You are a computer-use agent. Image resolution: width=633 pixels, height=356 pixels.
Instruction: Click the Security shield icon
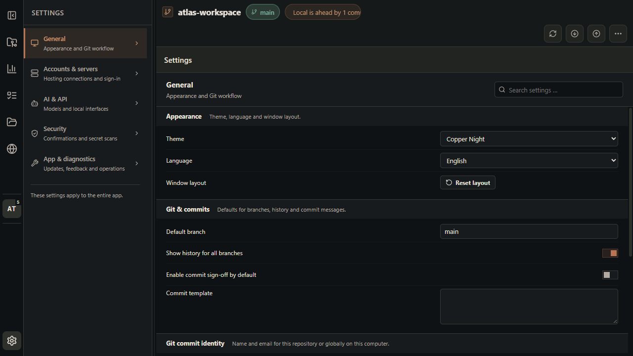tap(35, 133)
